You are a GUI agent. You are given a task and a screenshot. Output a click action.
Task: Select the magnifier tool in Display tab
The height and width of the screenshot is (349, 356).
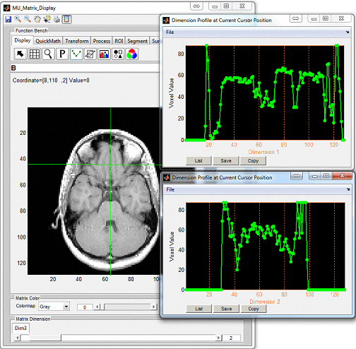click(48, 54)
